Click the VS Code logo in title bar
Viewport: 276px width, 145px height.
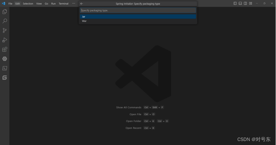pyautogui.click(x=4, y=4)
